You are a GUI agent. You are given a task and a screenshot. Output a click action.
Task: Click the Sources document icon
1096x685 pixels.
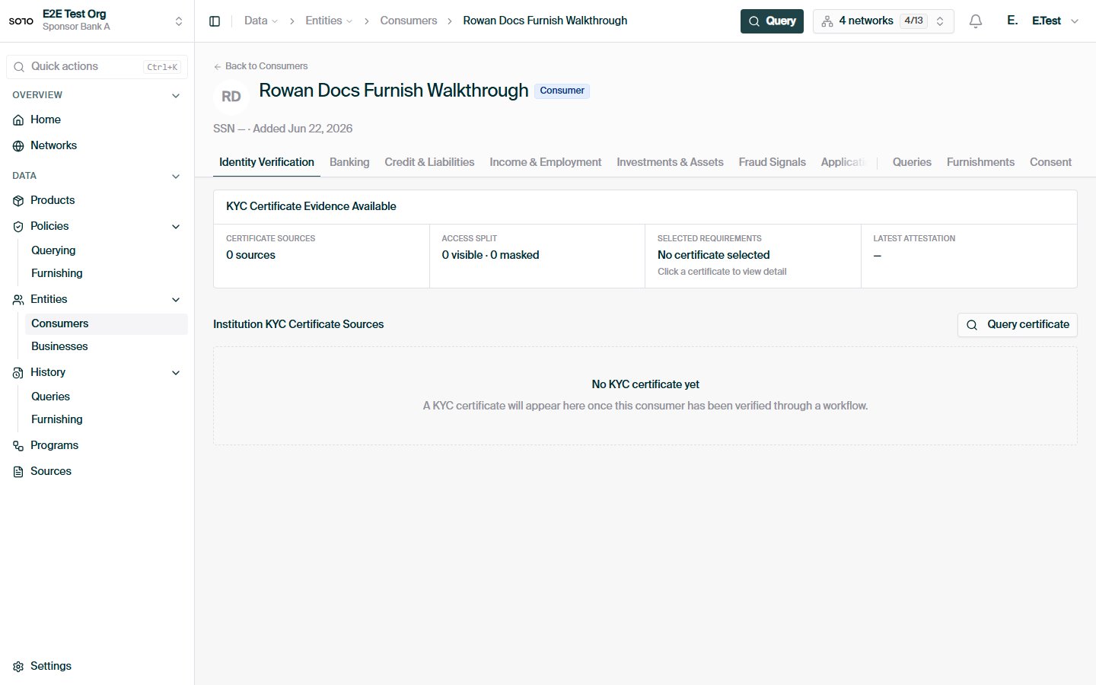(x=18, y=472)
